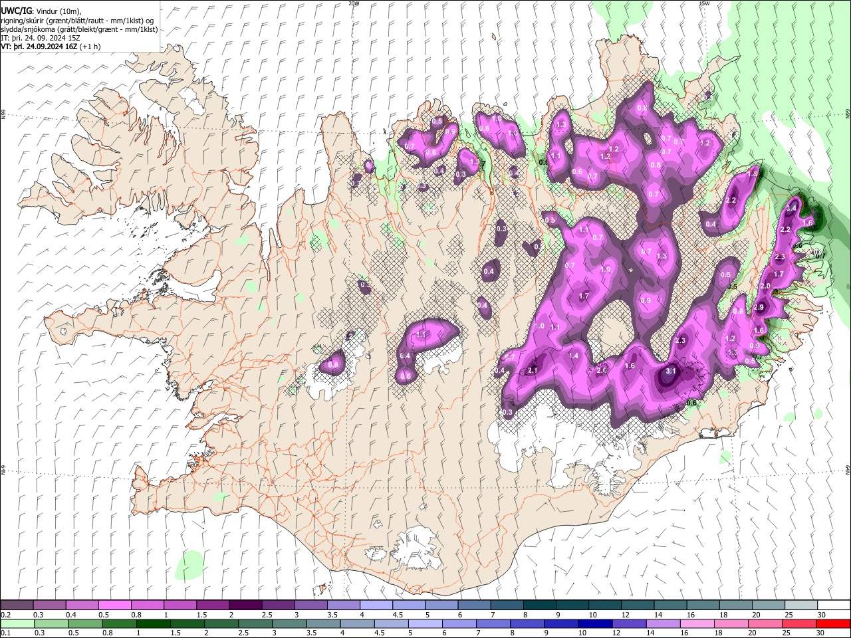Click the 'rigning/skúrir' legend description line
The width and height of the screenshot is (851, 638).
pos(77,21)
